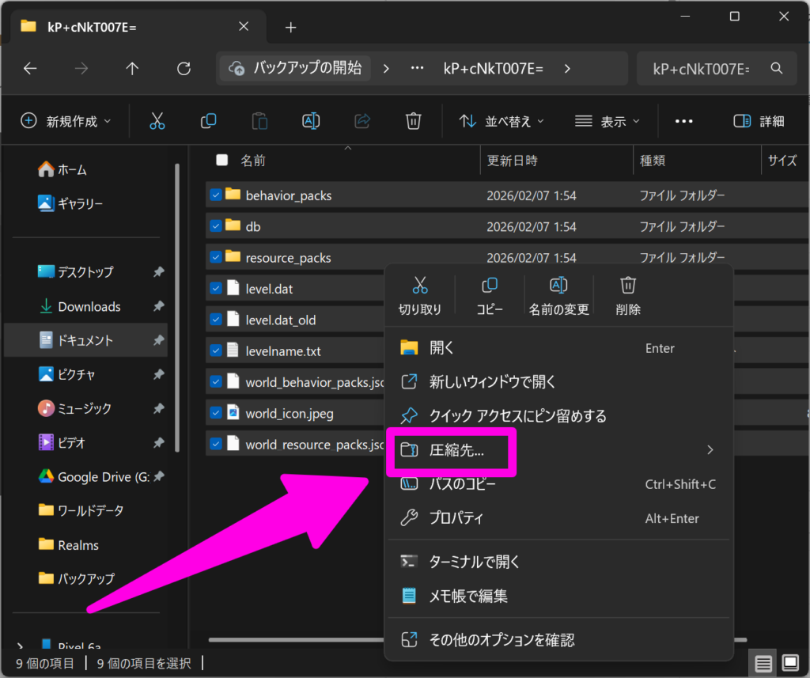810x678 pixels.
Task: Go up one folder with Up arrow
Action: click(132, 69)
